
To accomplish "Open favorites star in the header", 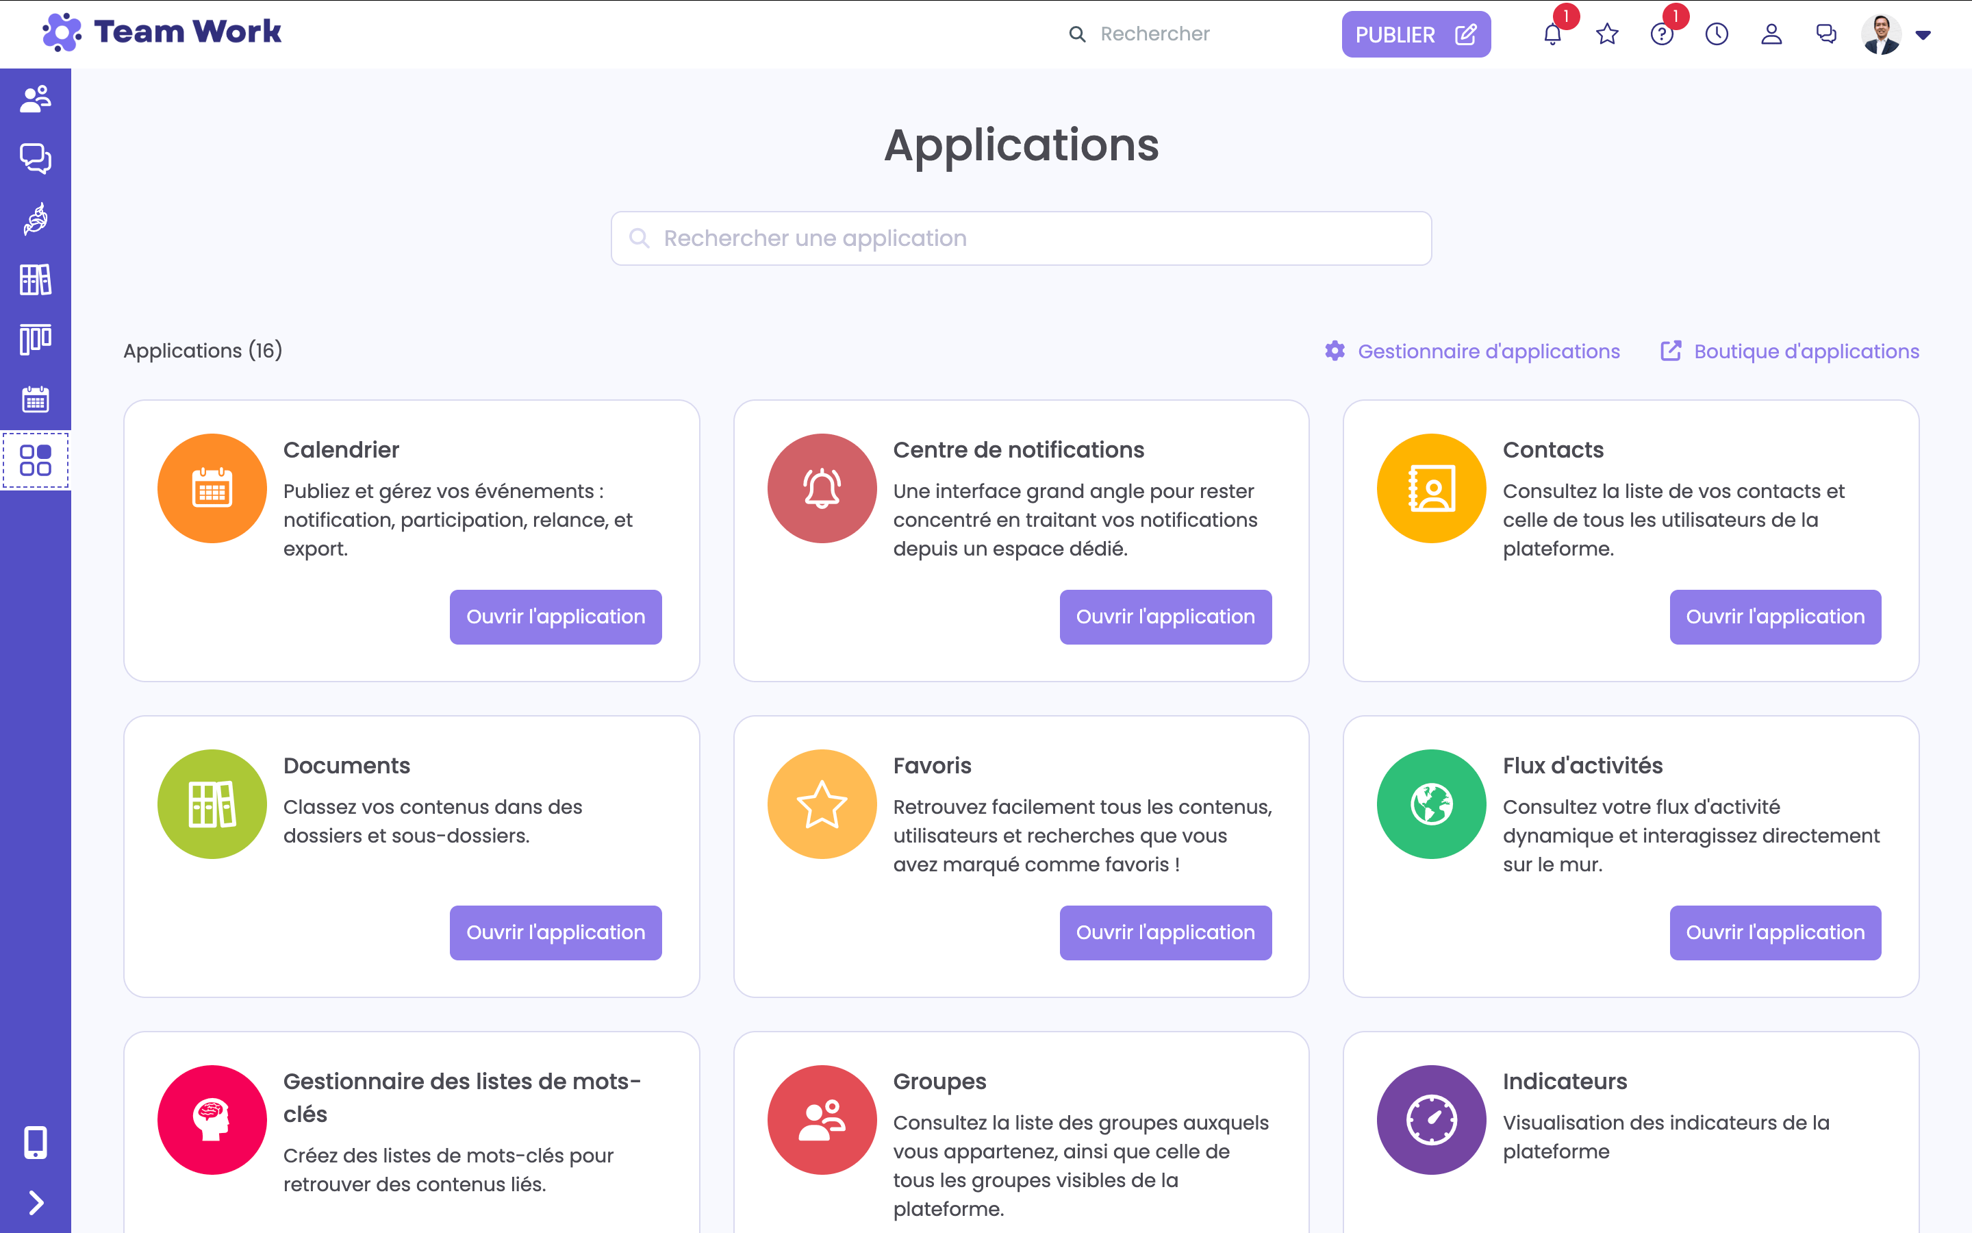I will (1607, 34).
